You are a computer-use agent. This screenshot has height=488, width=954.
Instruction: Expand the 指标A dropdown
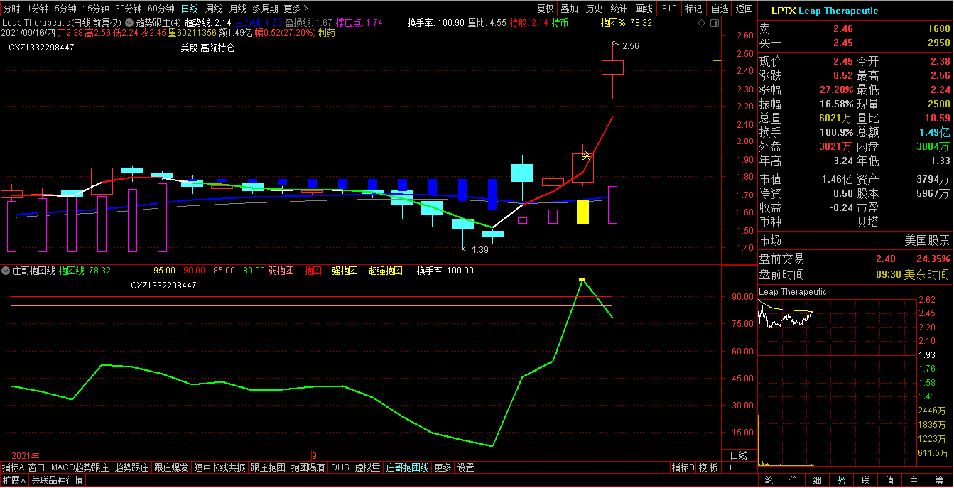(x=13, y=467)
